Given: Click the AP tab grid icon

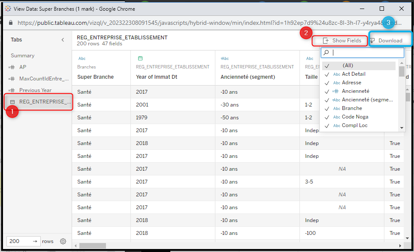Looking at the screenshot, I should (12, 67).
